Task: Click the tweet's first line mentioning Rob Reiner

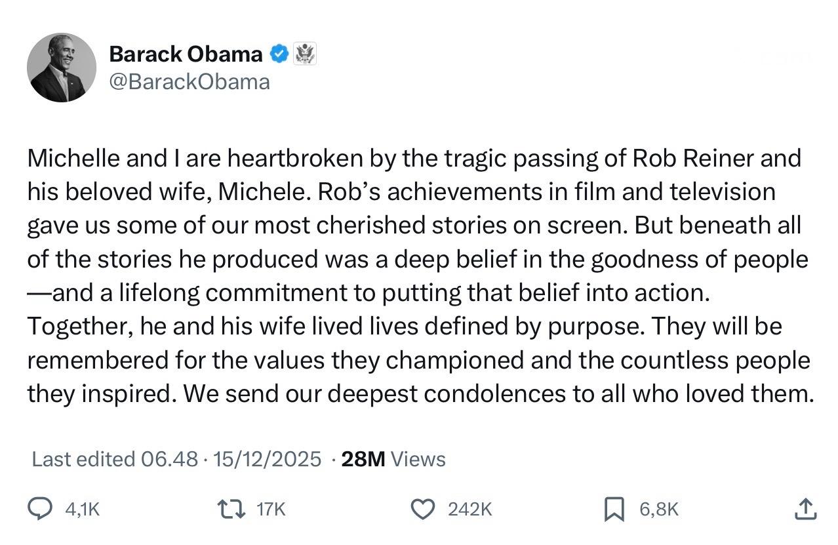Action: click(x=413, y=159)
